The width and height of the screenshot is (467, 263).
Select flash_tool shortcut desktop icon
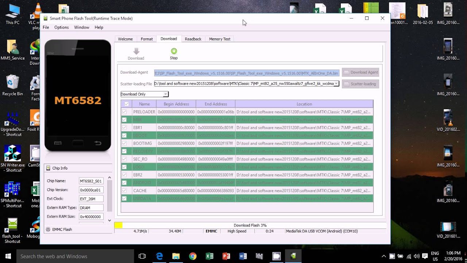click(12, 230)
